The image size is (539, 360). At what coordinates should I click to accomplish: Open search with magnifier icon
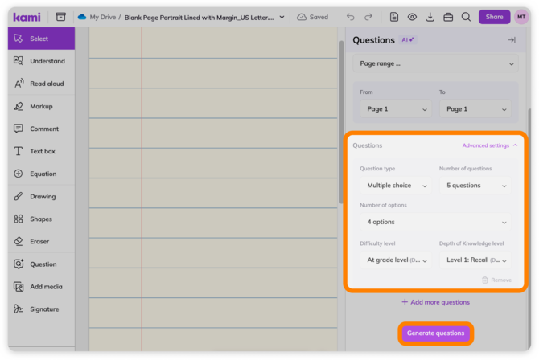tap(466, 17)
